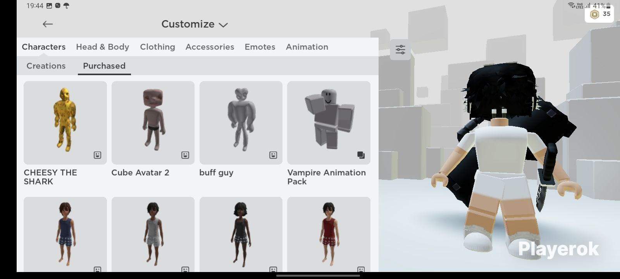Go back using the left arrow
The image size is (620, 279).
click(x=48, y=24)
